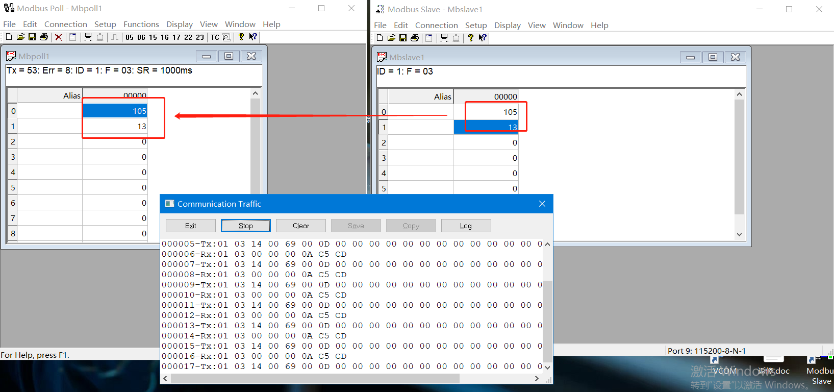Click the red X delete icon in Modbus Poll
834x392 pixels.
click(x=59, y=37)
